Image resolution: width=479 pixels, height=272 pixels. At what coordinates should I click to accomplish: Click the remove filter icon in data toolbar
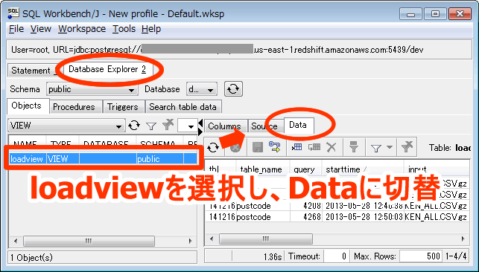click(407, 147)
